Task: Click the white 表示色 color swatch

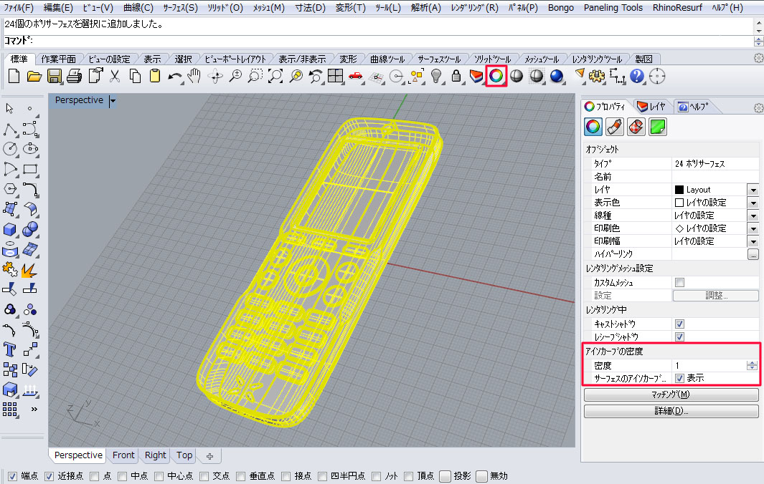Action: coord(679,203)
